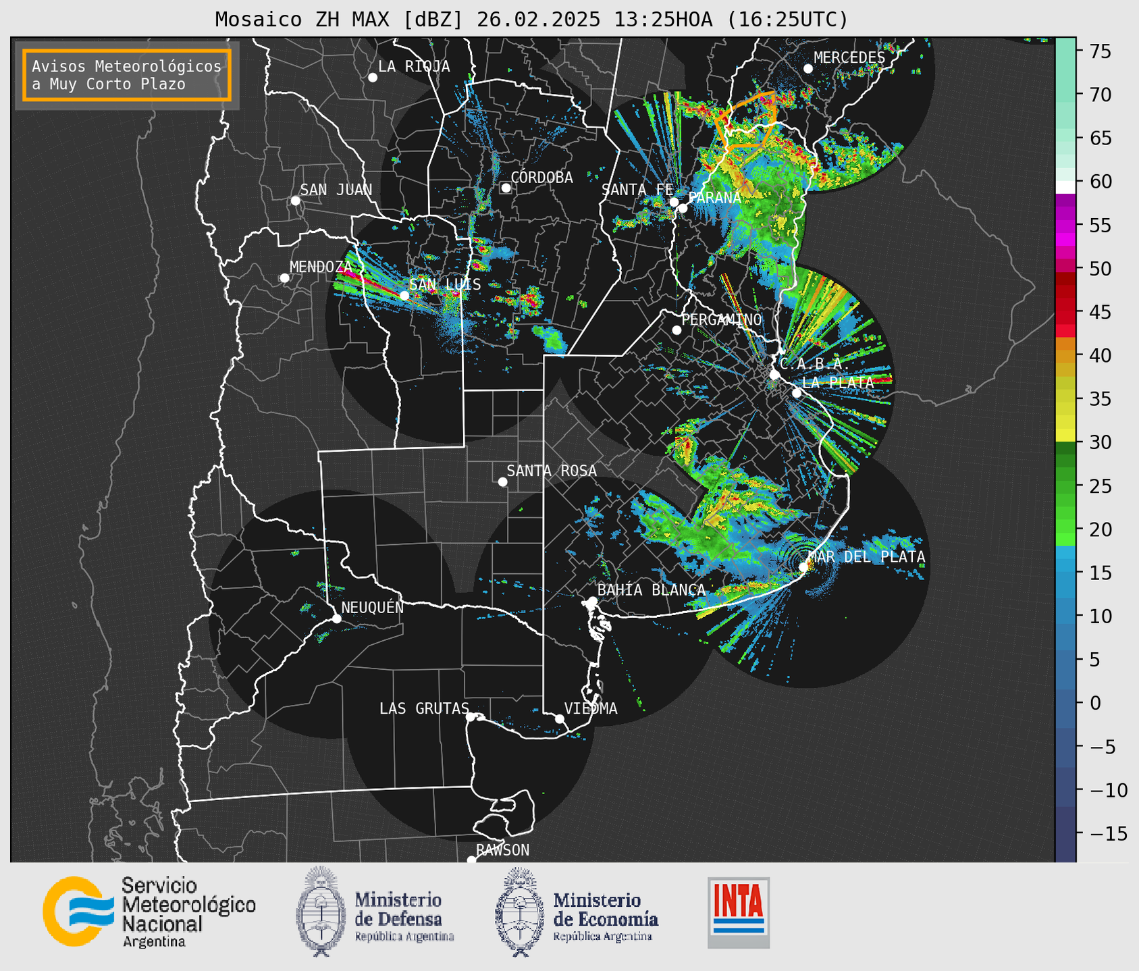Click the Servicio Meteorológico Nacional circular emblem
The height and width of the screenshot is (971, 1139).
point(78,912)
